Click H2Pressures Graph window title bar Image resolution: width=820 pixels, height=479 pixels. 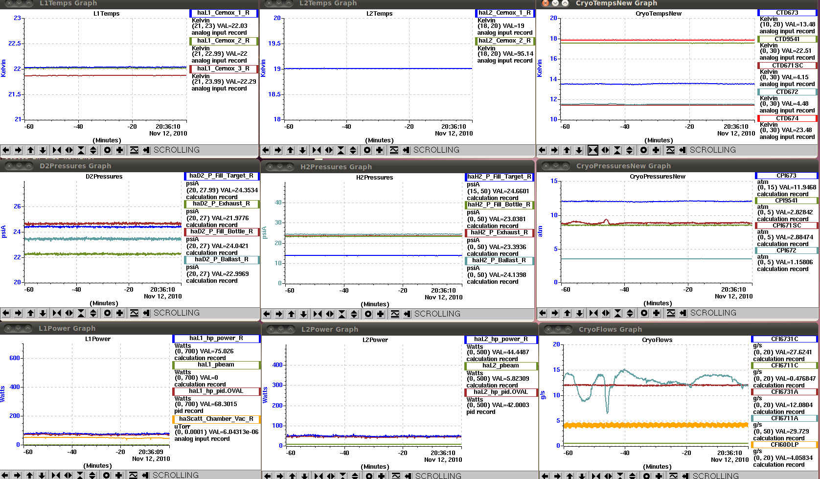pyautogui.click(x=398, y=167)
